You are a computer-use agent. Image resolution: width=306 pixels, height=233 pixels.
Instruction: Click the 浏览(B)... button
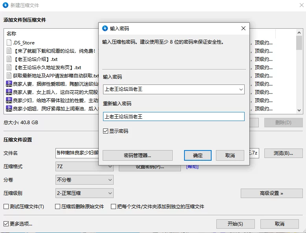[283, 153]
